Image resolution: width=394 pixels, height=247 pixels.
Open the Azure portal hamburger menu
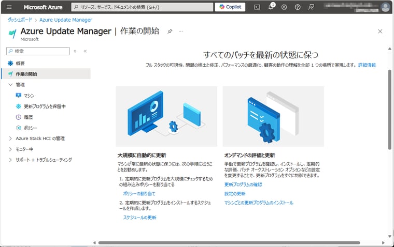(x=9, y=7)
